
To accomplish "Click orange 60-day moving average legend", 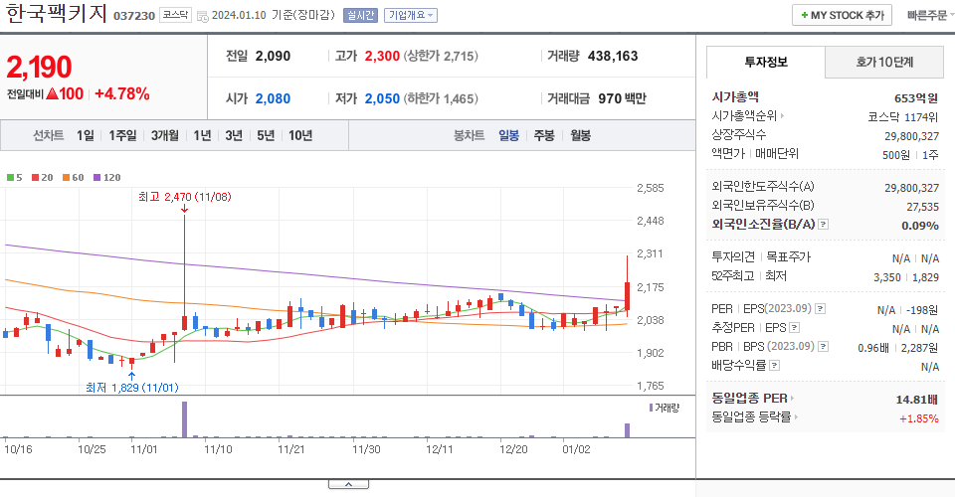I will pos(73,178).
